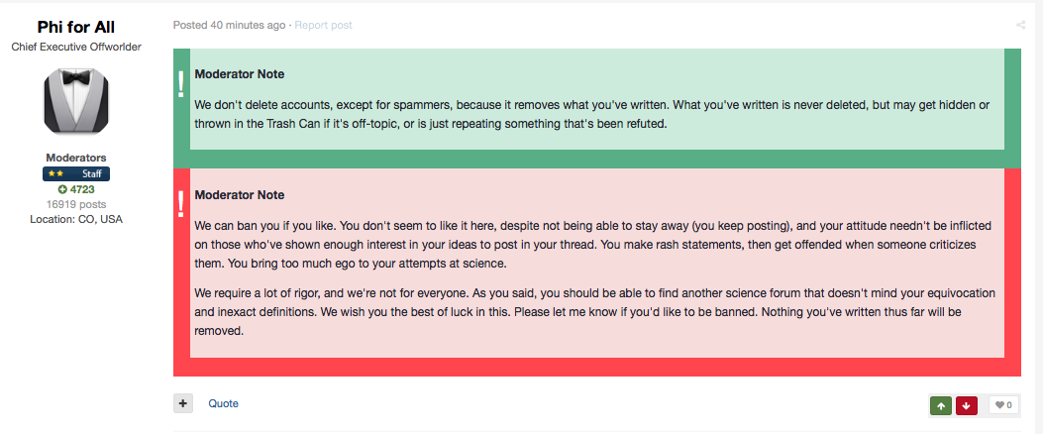Viewport: 1043px width, 434px height.
Task: Click the Quote link
Action: pos(223,403)
